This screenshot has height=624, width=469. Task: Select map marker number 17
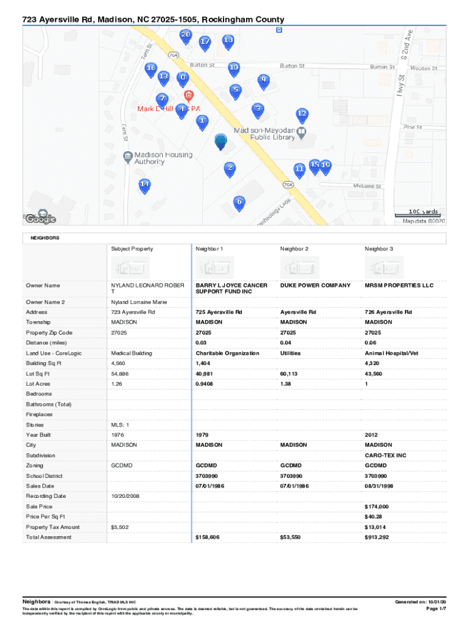(x=205, y=43)
